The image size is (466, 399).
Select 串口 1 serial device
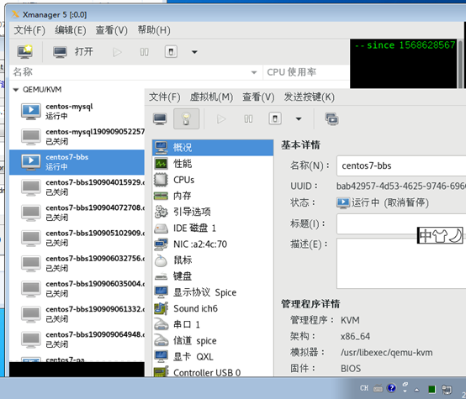point(213,324)
